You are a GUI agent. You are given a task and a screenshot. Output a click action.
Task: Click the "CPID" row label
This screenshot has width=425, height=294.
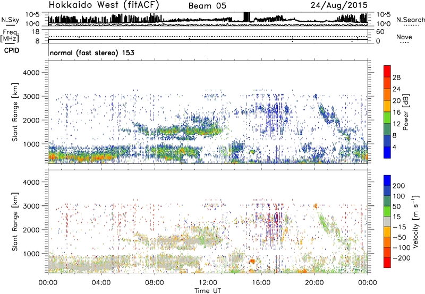(12, 50)
